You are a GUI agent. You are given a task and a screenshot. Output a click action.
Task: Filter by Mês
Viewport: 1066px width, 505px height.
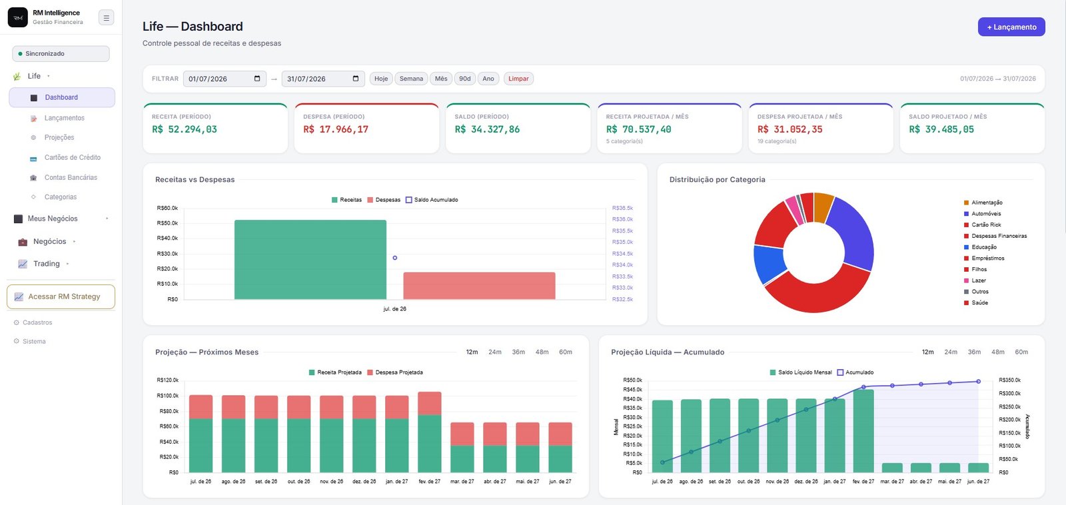[441, 79]
